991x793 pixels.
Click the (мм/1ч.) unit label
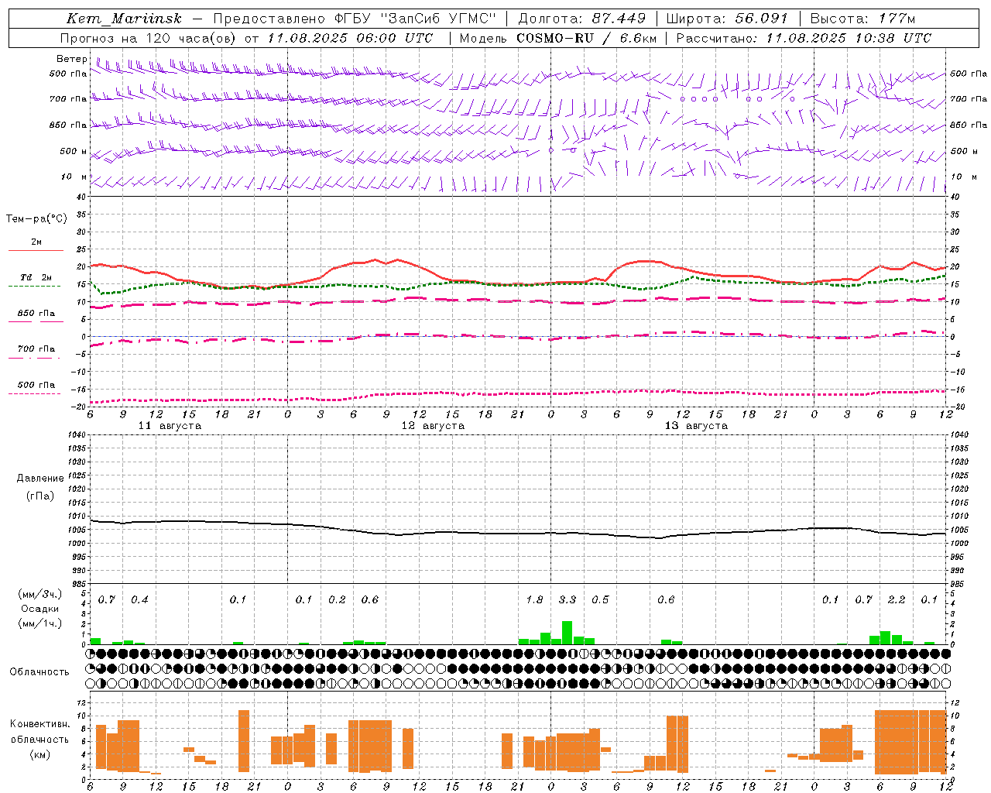tap(39, 623)
